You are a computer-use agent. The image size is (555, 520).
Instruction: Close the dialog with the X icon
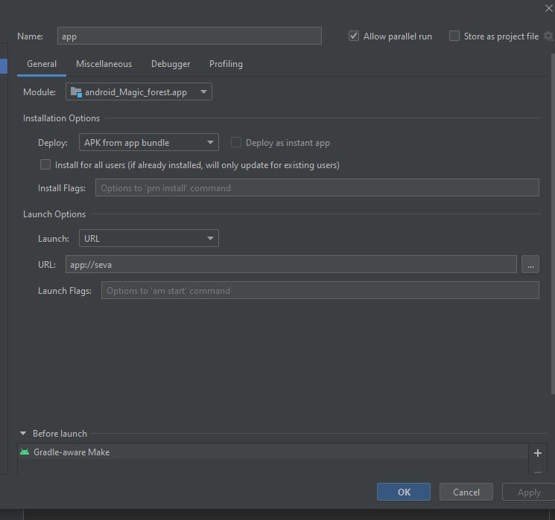548,8
